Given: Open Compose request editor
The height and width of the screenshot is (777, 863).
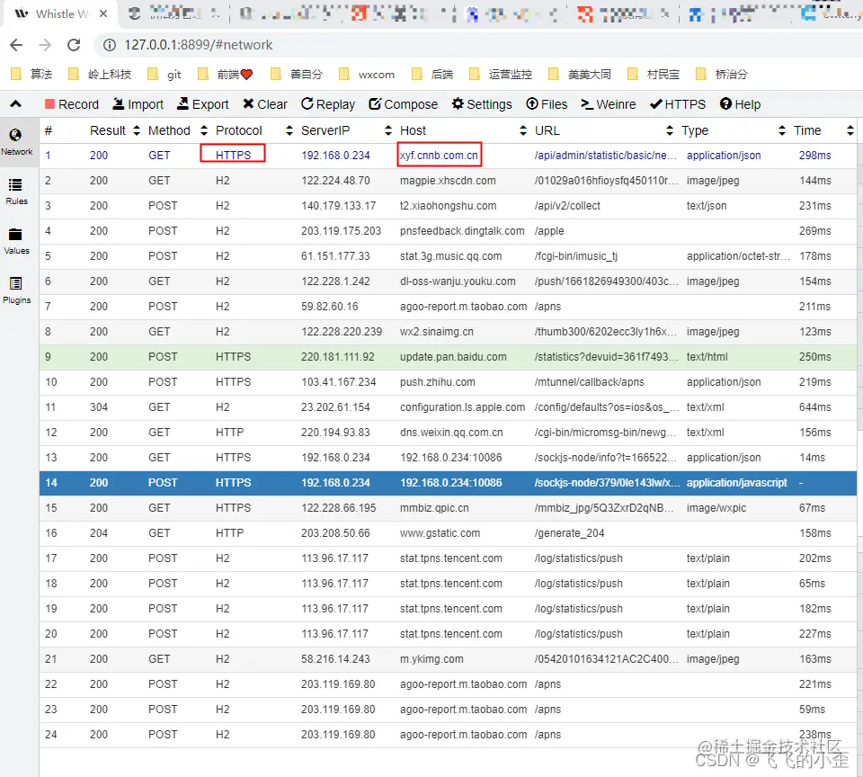Looking at the screenshot, I should tap(403, 104).
